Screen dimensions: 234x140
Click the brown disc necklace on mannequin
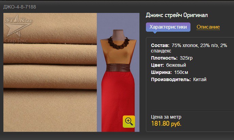tap(118, 43)
